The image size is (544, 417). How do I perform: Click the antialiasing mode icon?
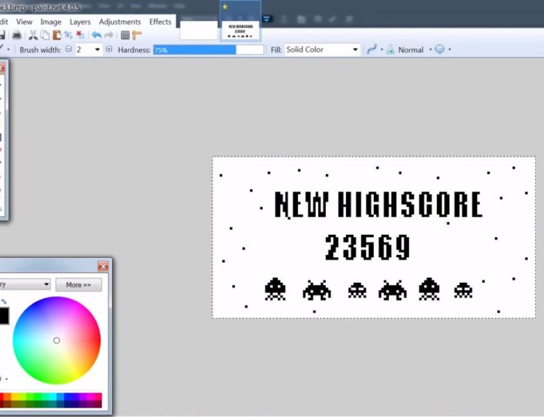click(372, 49)
